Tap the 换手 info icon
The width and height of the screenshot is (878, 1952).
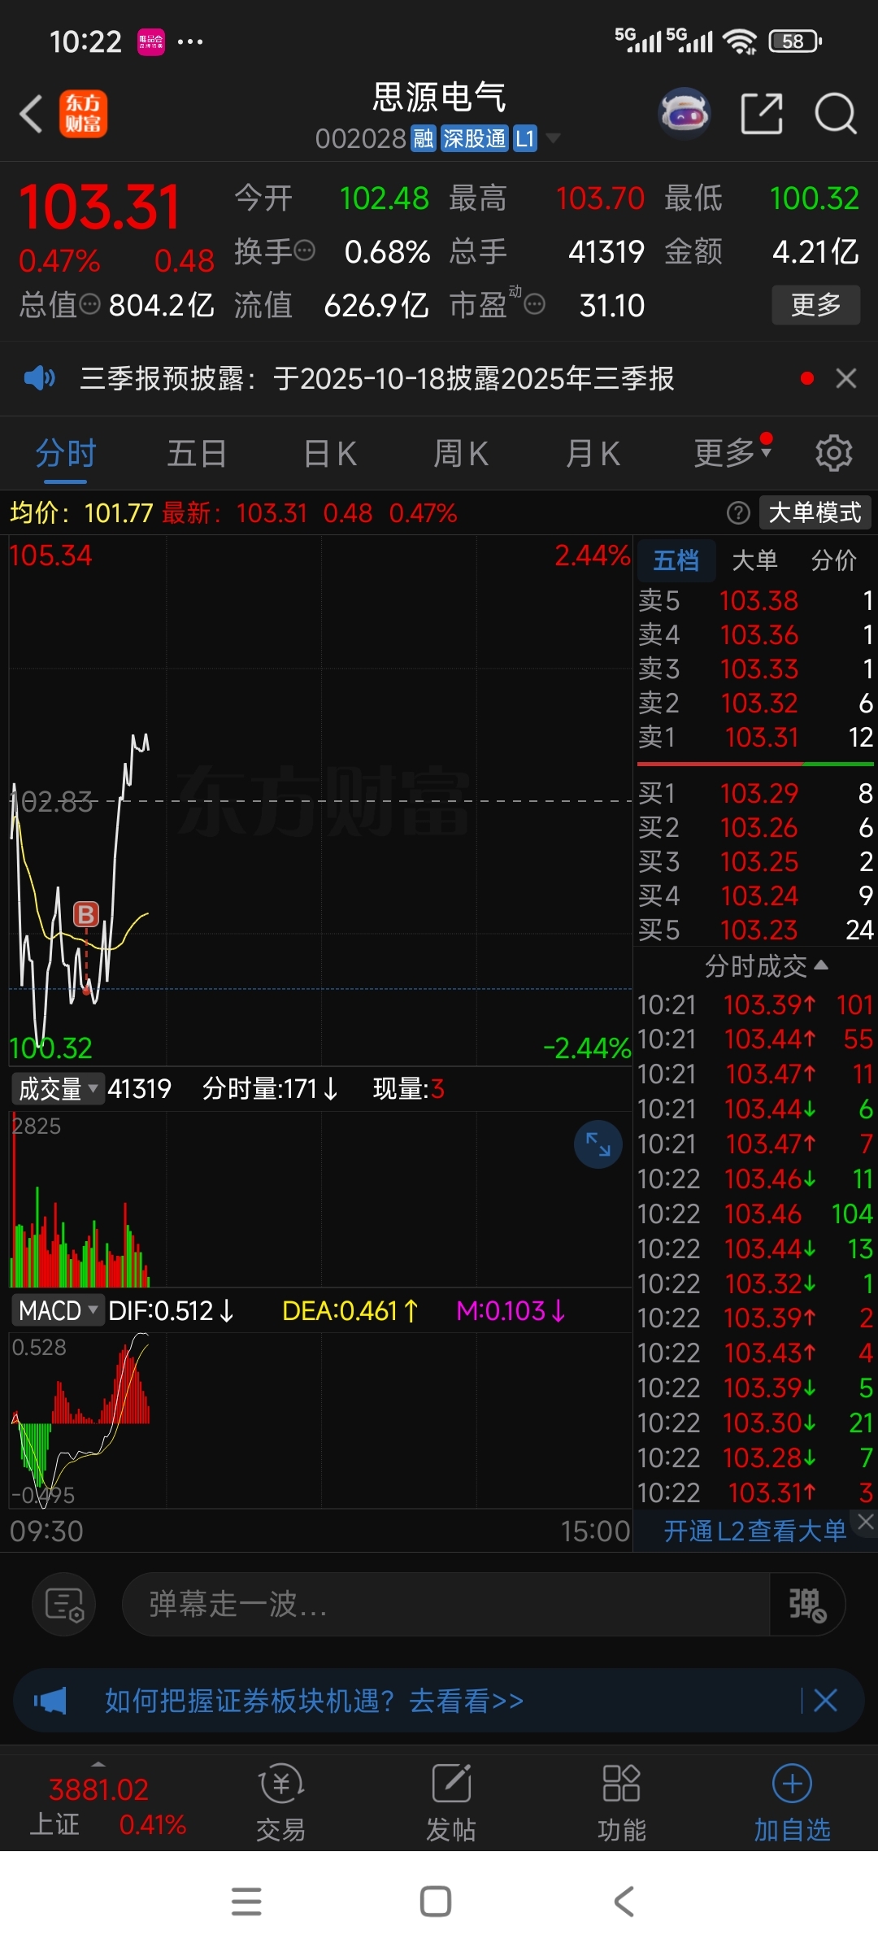[304, 251]
